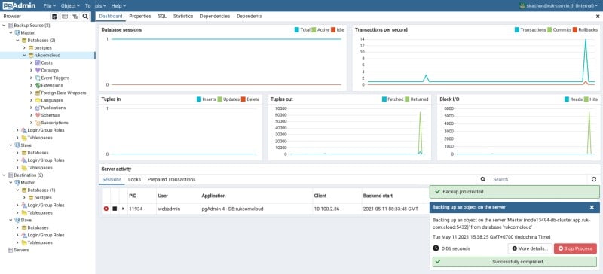Screen dimensions: 603x274
Task: Collapse the Destination server group
Action: click(4, 175)
